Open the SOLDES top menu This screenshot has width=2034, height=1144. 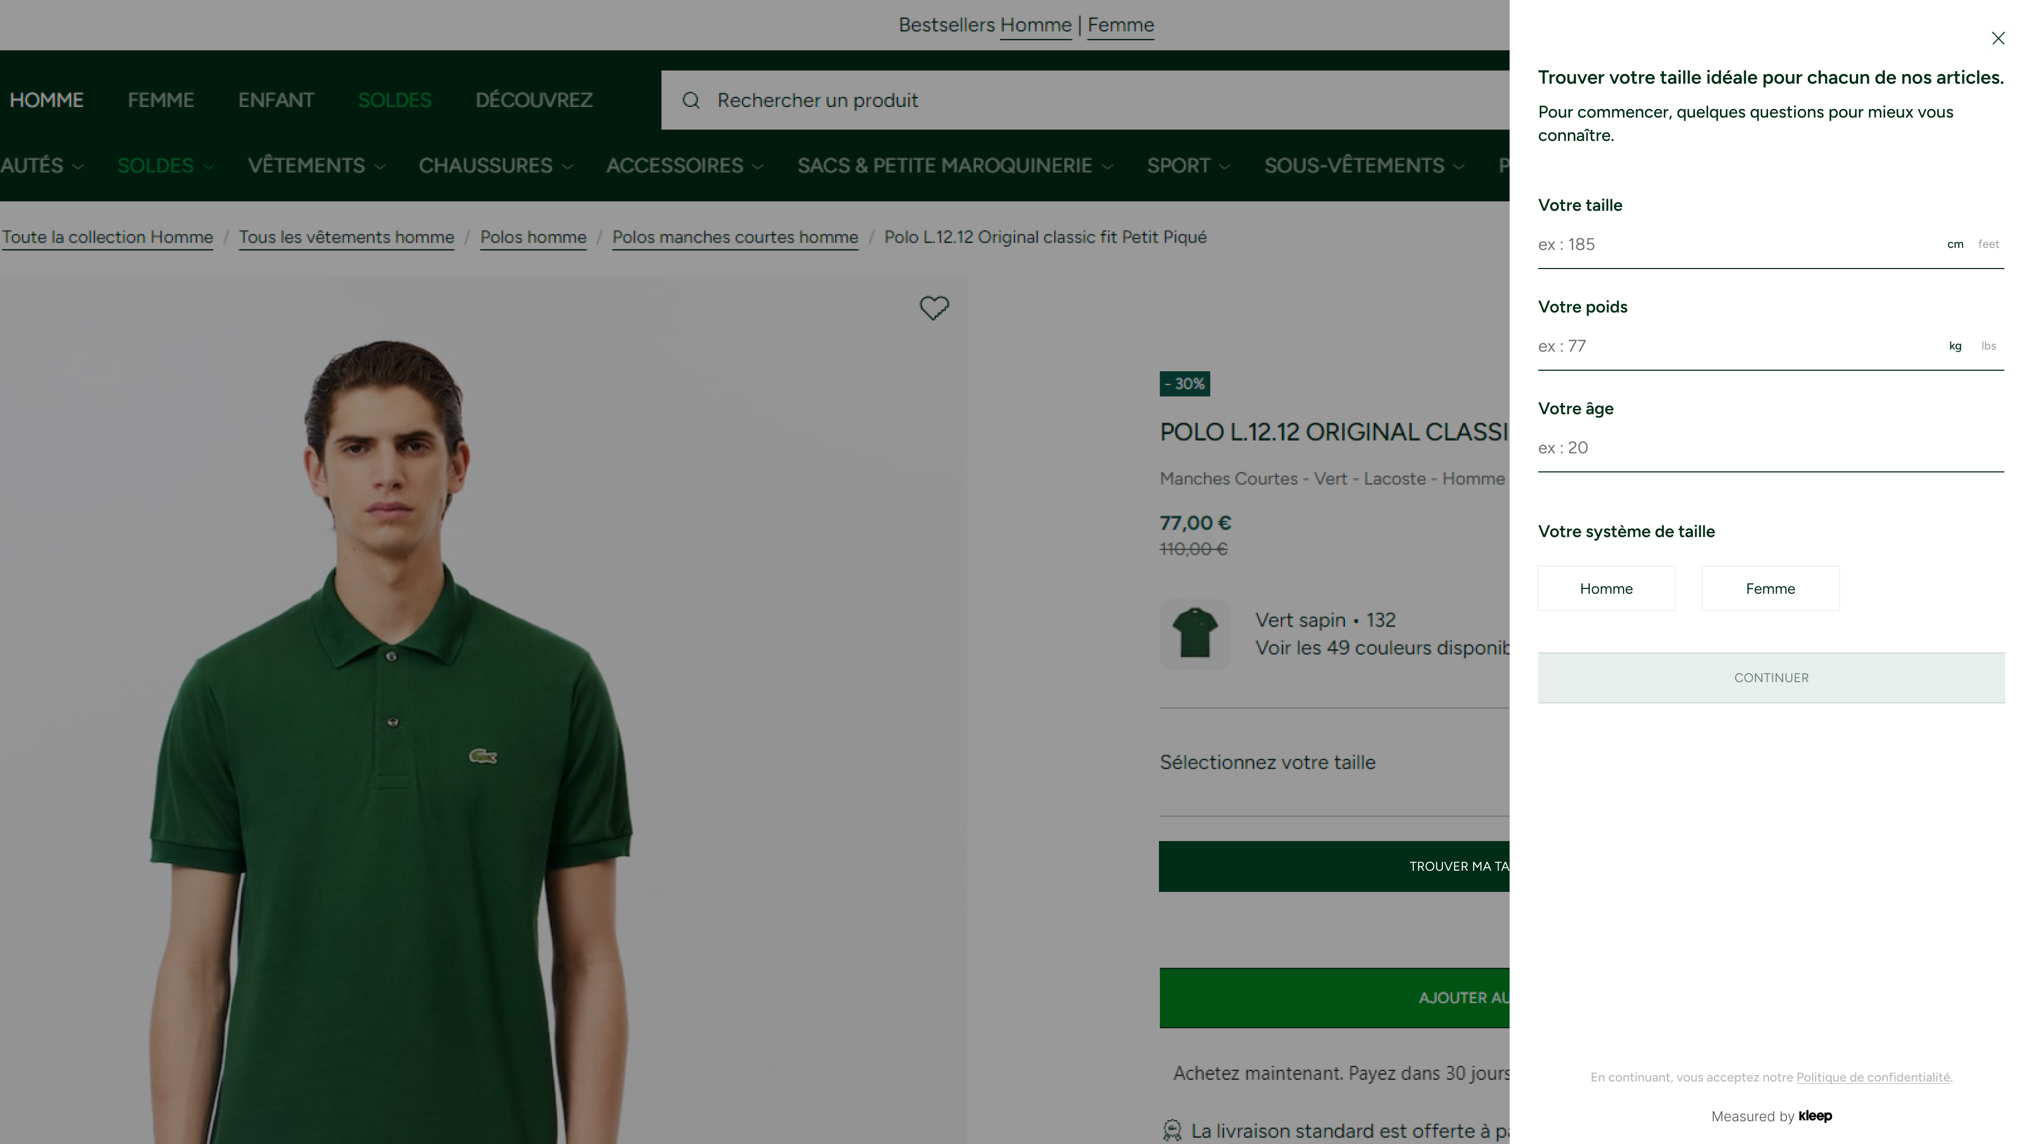coord(395,100)
